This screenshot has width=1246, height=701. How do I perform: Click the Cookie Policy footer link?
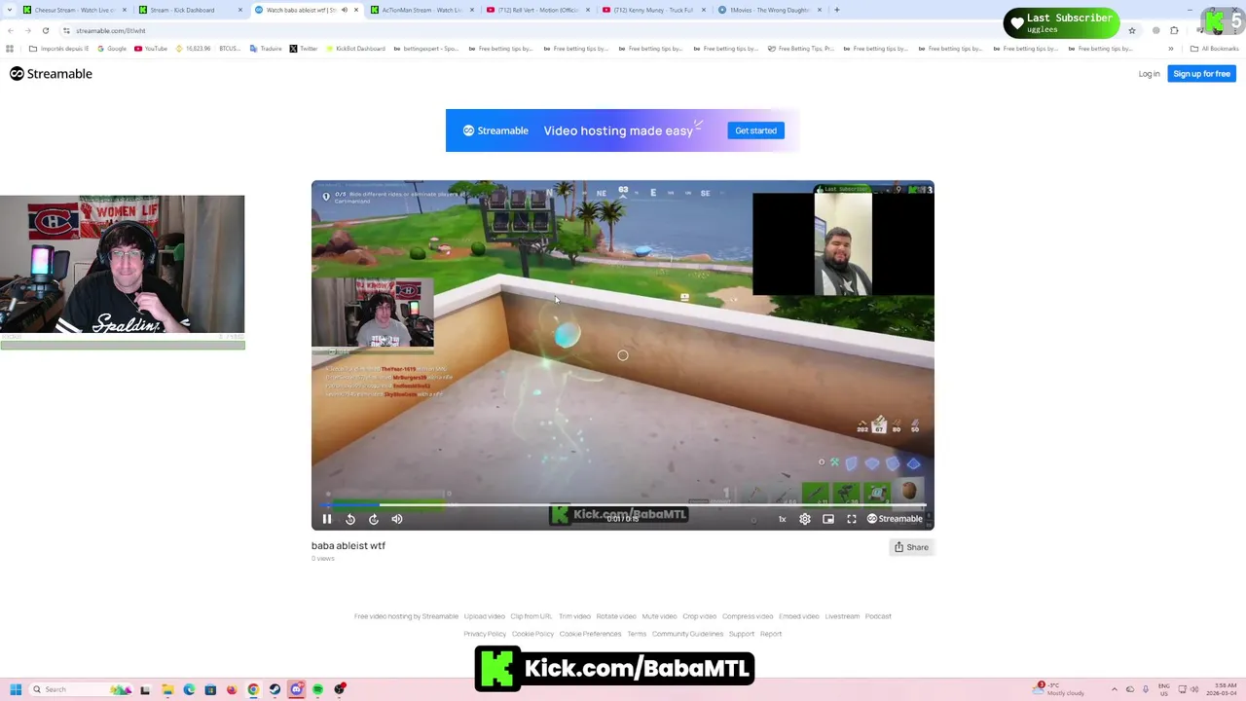click(x=532, y=634)
